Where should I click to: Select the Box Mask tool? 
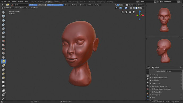click(3, 91)
